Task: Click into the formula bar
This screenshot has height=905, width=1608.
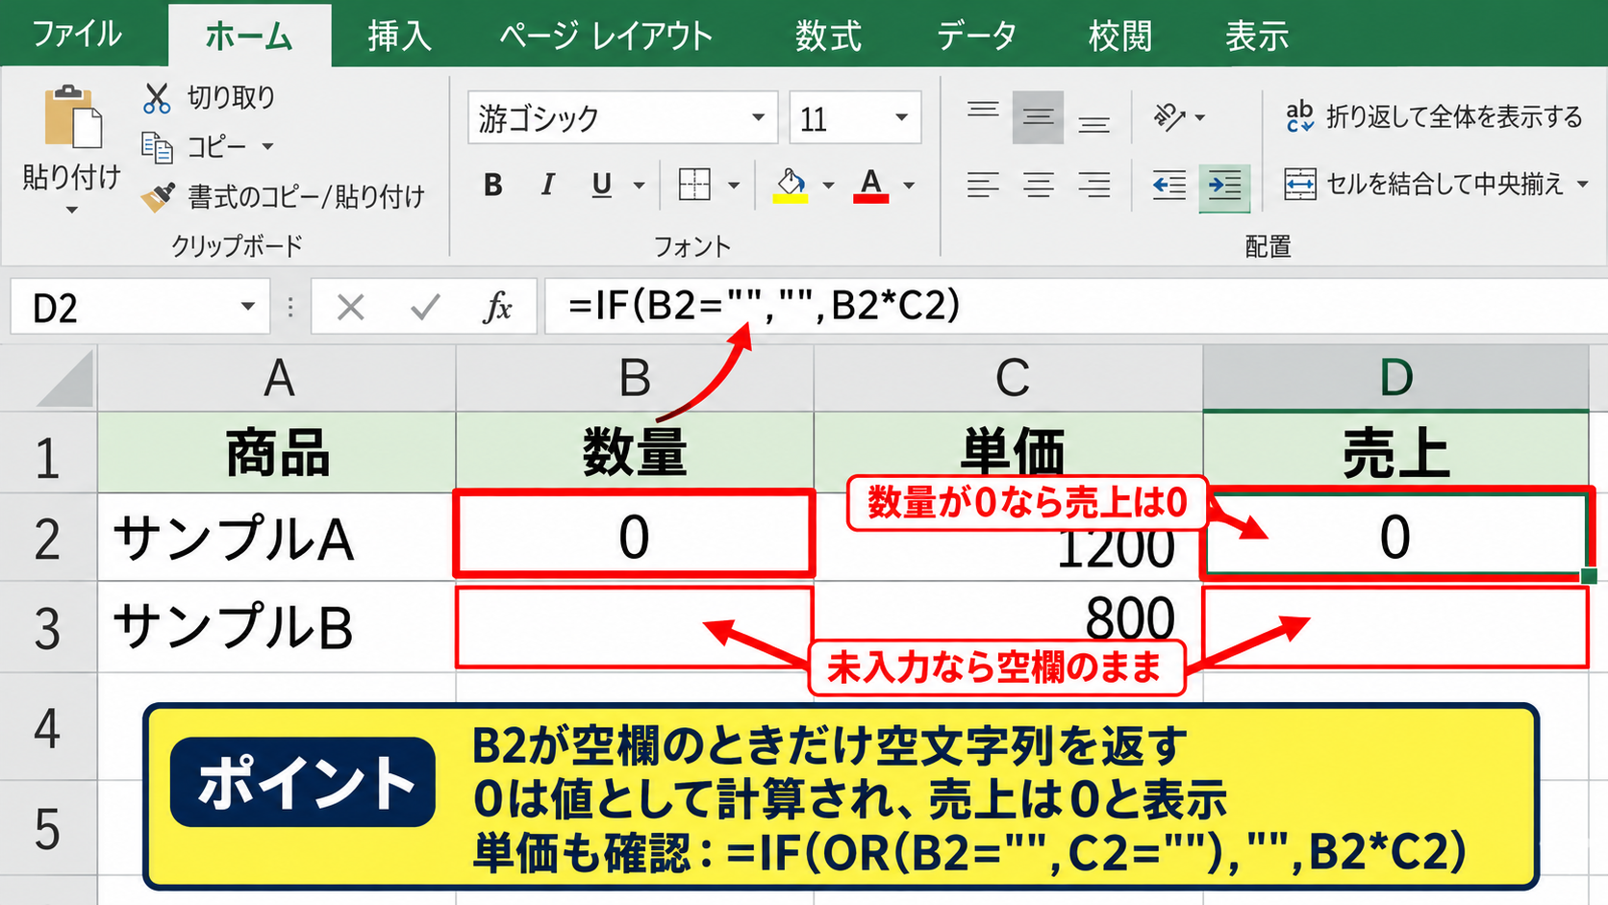Action: (x=1075, y=307)
